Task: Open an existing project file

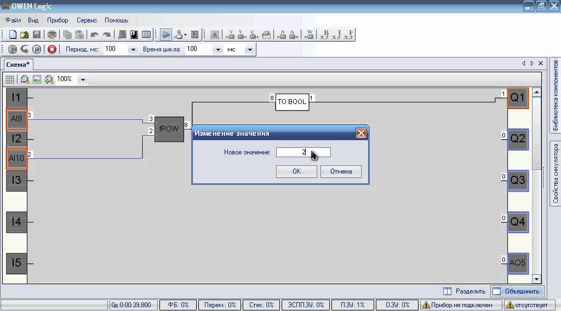Action: click(x=24, y=34)
